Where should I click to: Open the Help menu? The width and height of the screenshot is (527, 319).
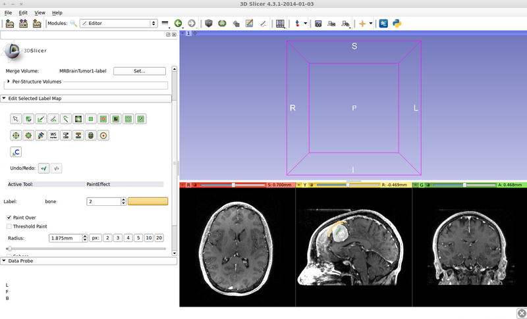click(x=57, y=12)
